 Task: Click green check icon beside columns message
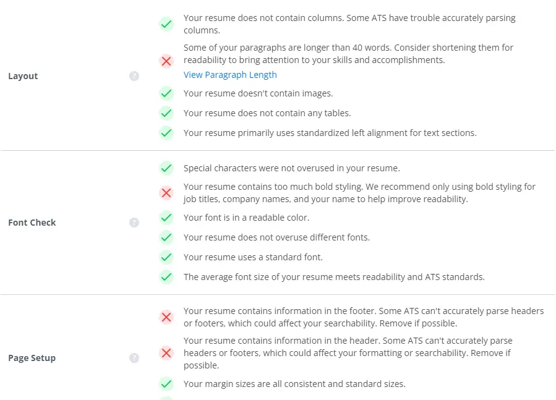pos(166,24)
